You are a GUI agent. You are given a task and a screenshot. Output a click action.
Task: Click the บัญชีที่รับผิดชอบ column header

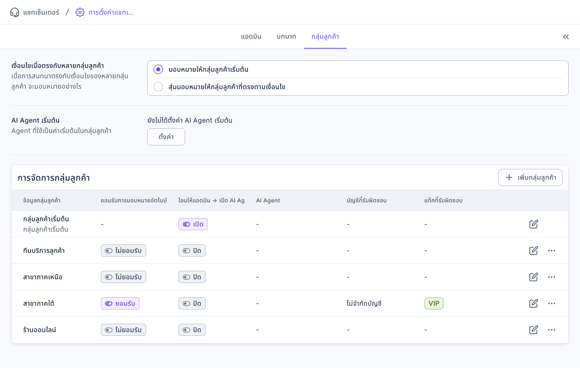point(367,201)
